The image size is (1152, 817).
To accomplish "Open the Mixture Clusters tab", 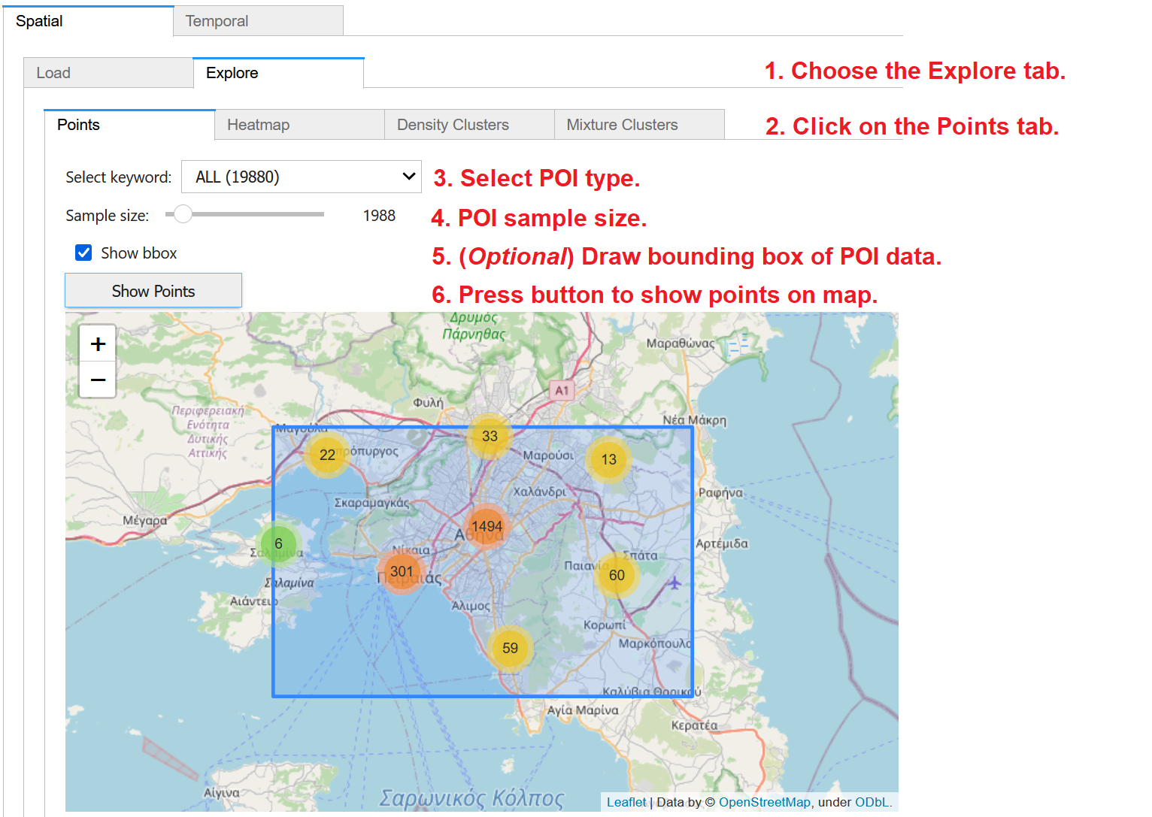I will pos(639,125).
